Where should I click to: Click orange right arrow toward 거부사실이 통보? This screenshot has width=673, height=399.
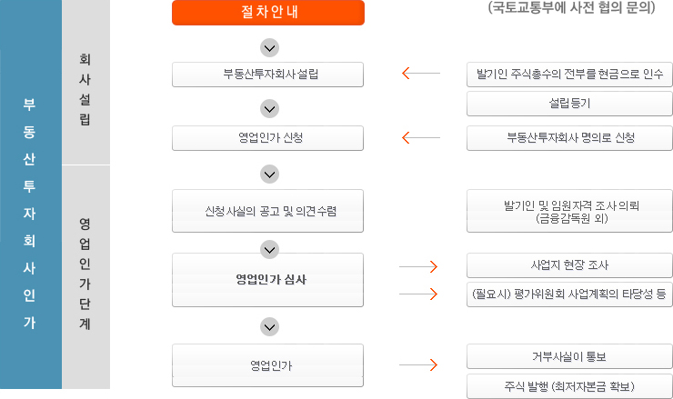(418, 364)
